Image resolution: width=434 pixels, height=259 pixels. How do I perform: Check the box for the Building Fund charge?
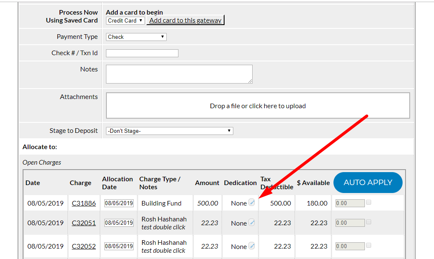pos(369,202)
